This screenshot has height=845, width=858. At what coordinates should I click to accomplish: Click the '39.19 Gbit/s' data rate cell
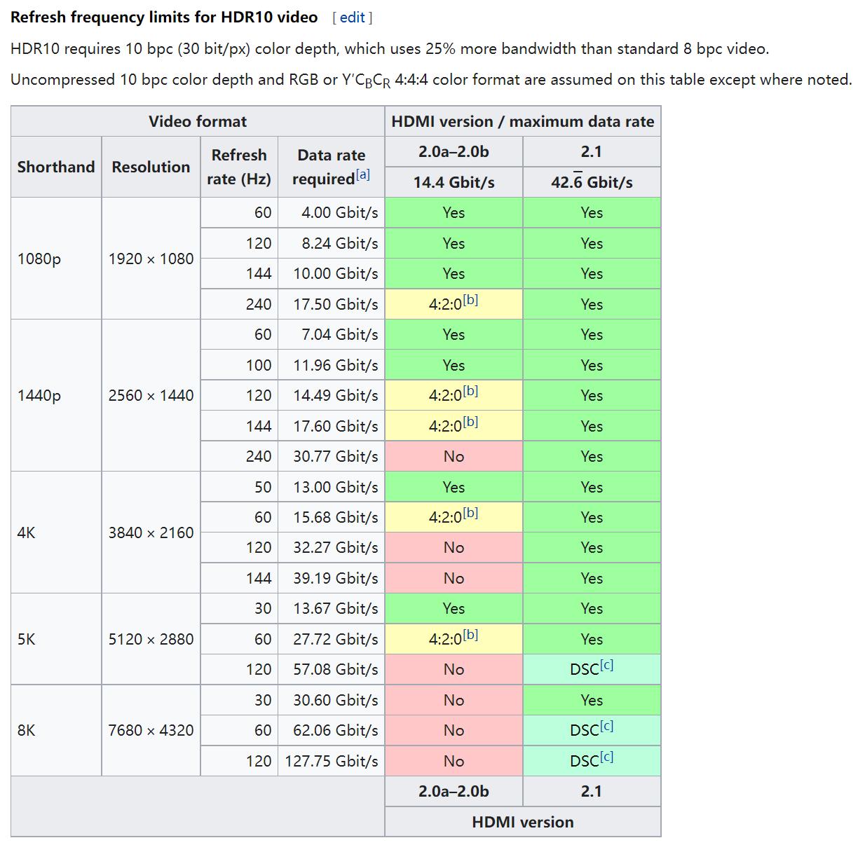(x=331, y=578)
